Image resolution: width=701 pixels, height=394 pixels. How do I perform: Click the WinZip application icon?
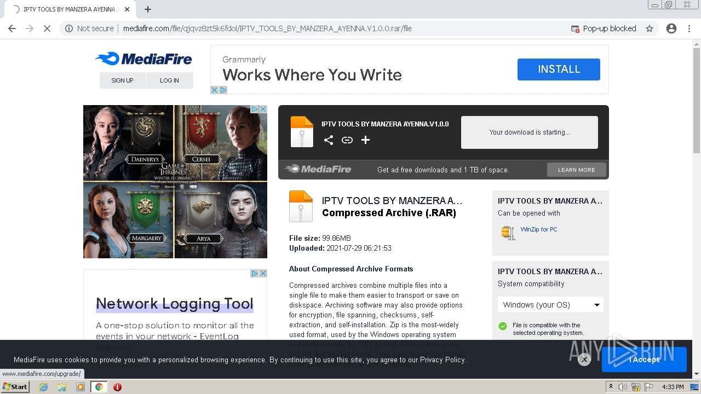coord(508,233)
